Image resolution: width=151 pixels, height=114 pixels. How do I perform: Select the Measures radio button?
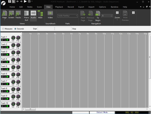3,29
